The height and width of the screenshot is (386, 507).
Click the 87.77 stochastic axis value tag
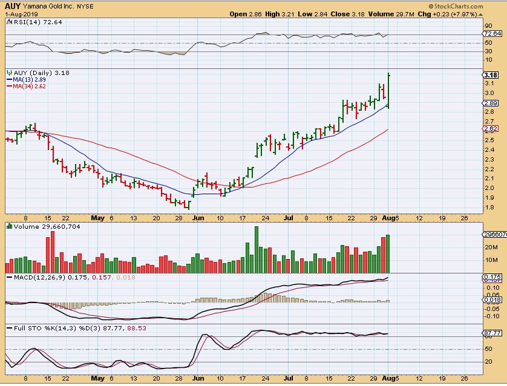[492, 333]
